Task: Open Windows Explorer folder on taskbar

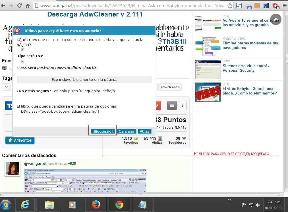Action: coord(49,205)
